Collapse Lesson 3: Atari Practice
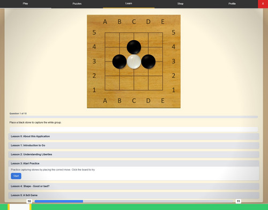Screen dimensions: 268x210 (133, 163)
